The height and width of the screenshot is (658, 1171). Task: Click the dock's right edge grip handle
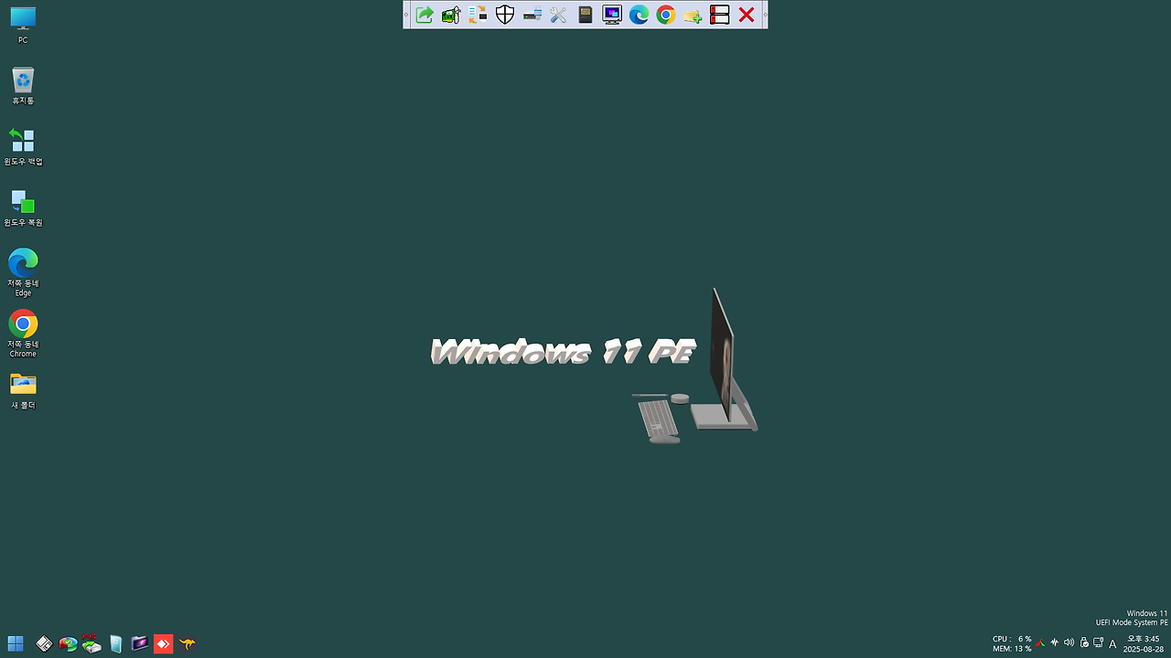click(765, 15)
